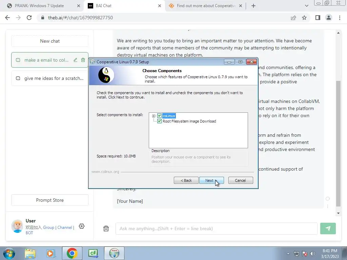Click the Ask me anything input field
The width and height of the screenshot is (347, 260).
point(216,229)
